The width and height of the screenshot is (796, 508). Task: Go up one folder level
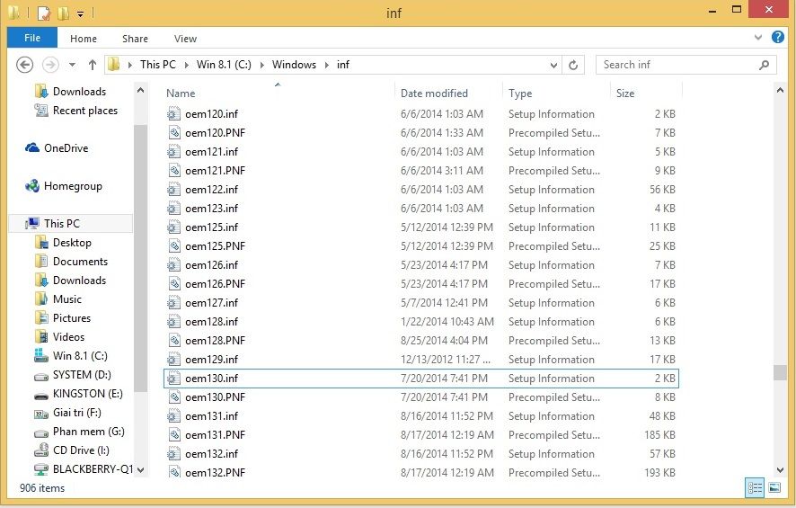click(x=92, y=65)
